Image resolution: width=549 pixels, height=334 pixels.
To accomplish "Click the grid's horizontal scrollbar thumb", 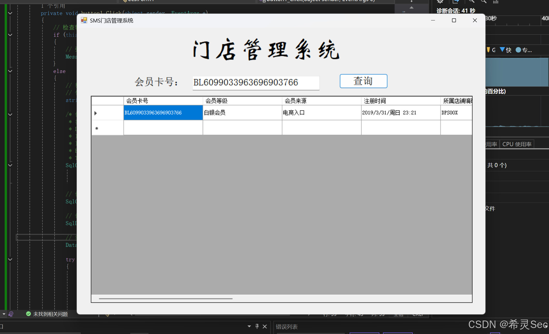I will click(166, 299).
